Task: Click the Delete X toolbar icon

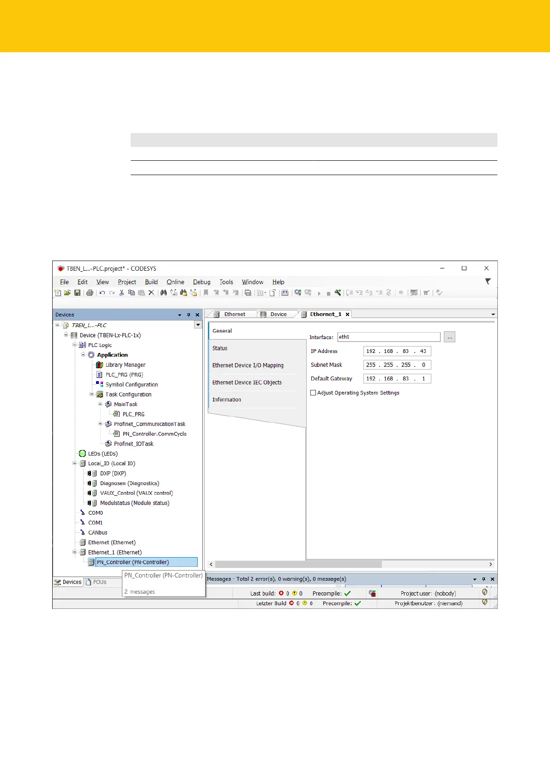Action: (151, 292)
